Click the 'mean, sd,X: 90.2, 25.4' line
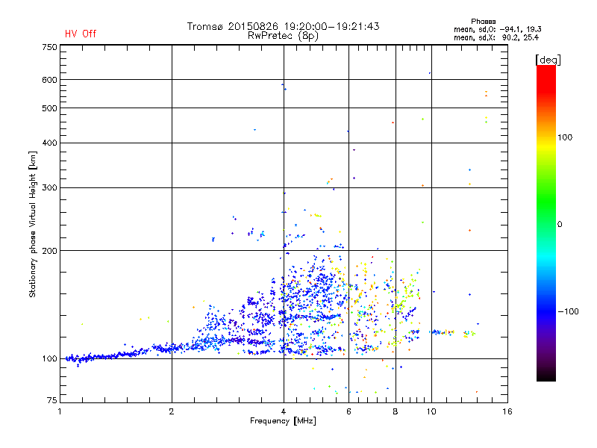Image resolution: width=597 pixels, height=448 pixels. (496, 37)
